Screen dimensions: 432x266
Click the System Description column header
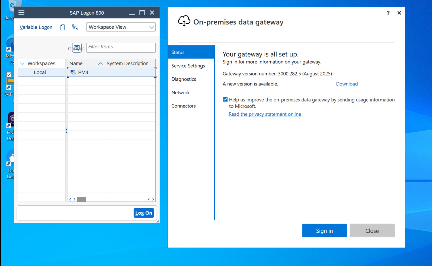point(130,63)
